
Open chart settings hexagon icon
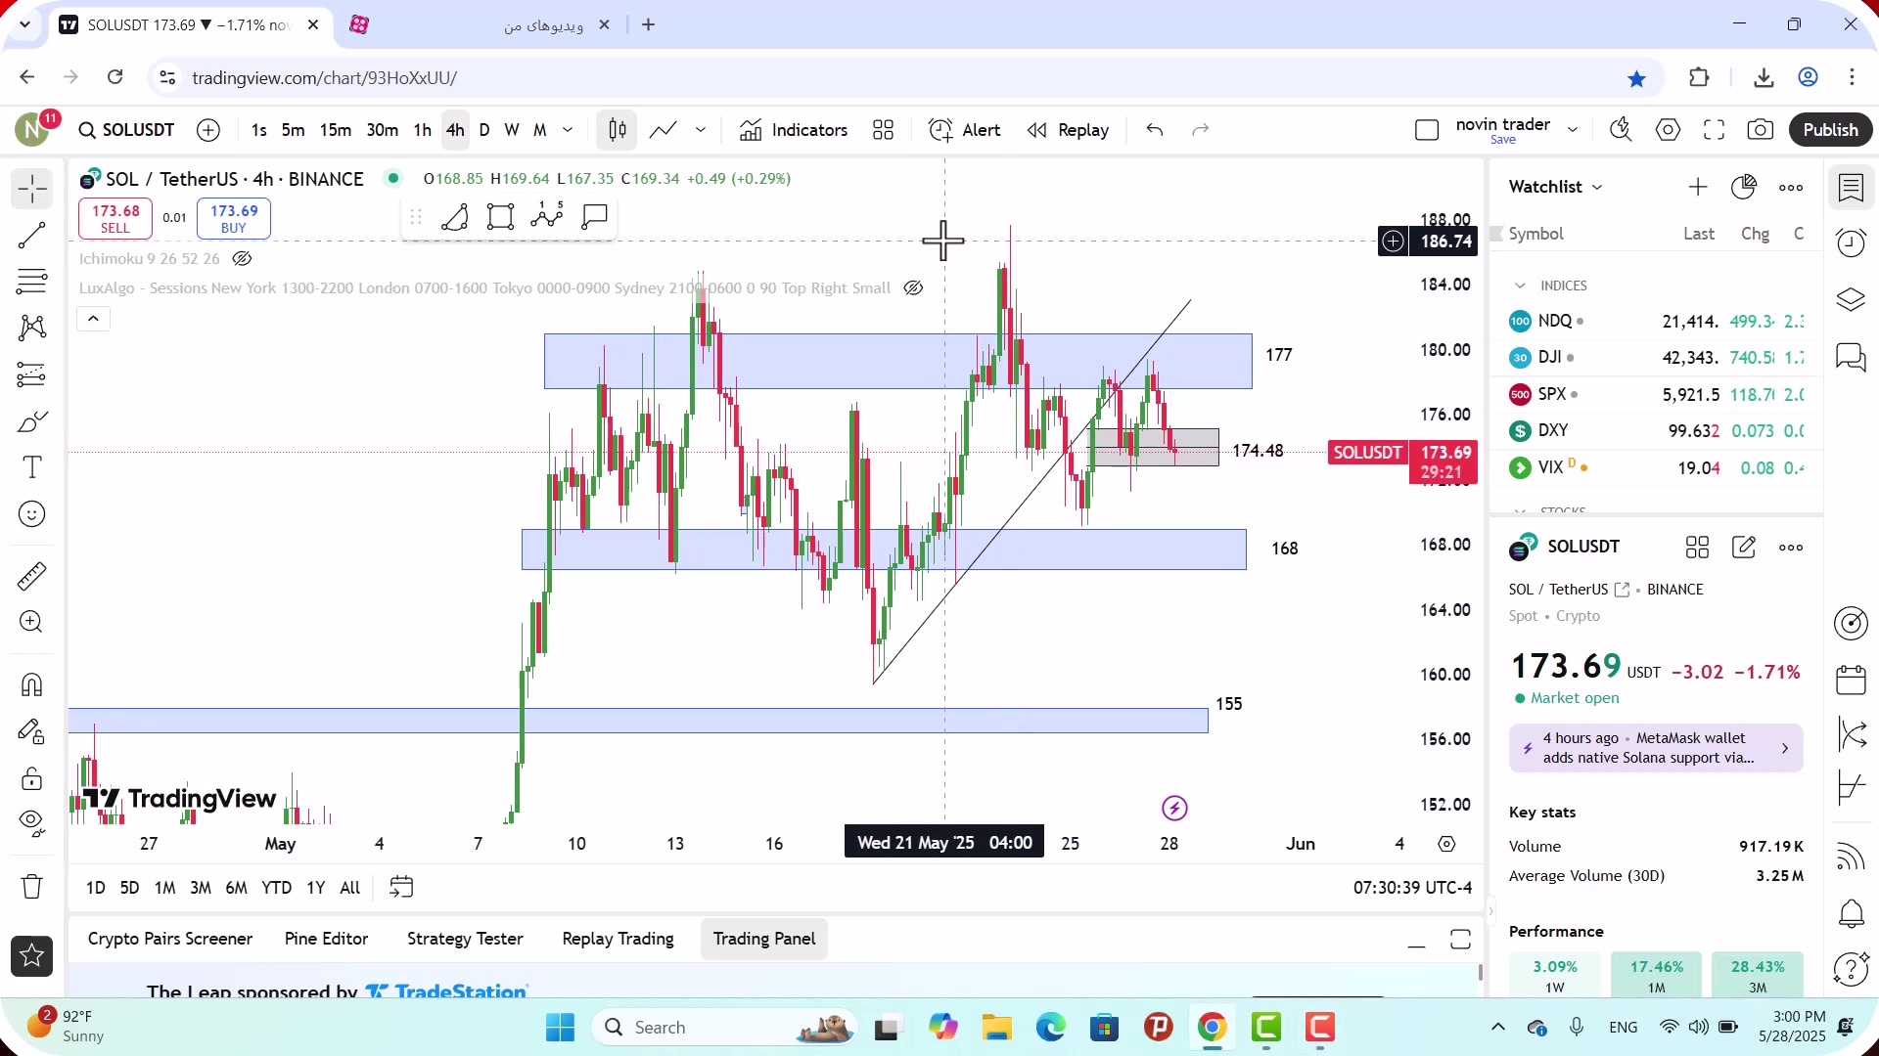(1669, 130)
